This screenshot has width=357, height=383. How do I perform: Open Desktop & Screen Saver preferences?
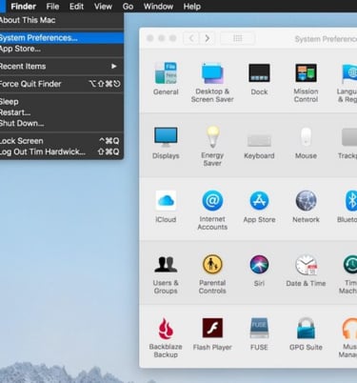(212, 82)
